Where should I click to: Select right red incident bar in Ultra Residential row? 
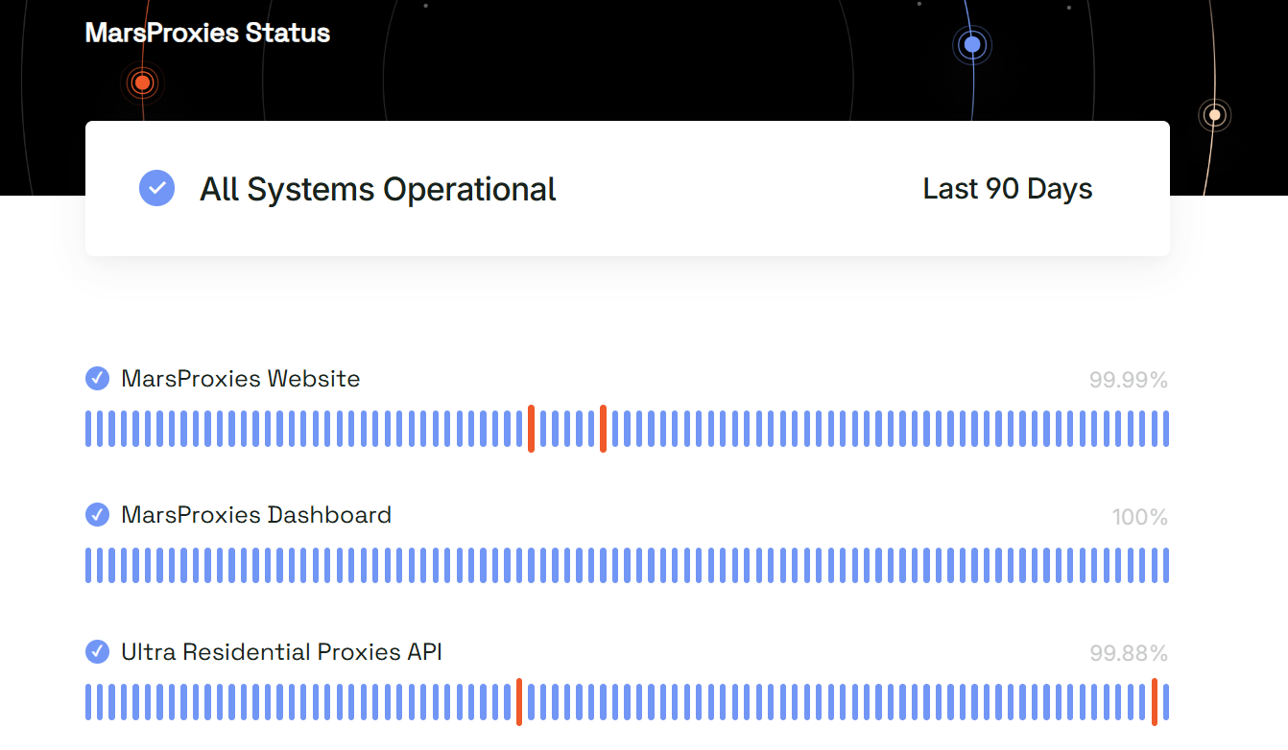point(1155,702)
